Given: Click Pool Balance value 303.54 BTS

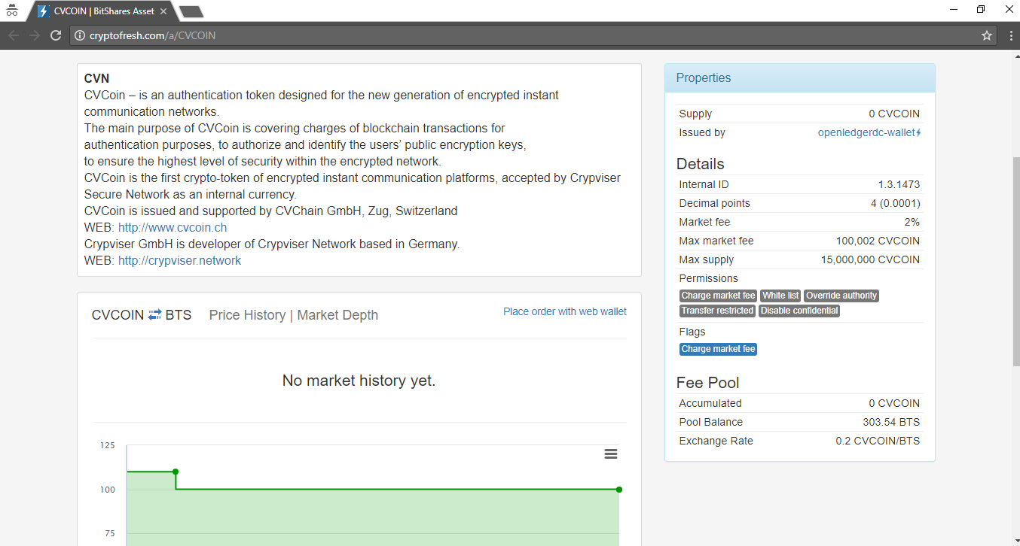Looking at the screenshot, I should pyautogui.click(x=891, y=422).
